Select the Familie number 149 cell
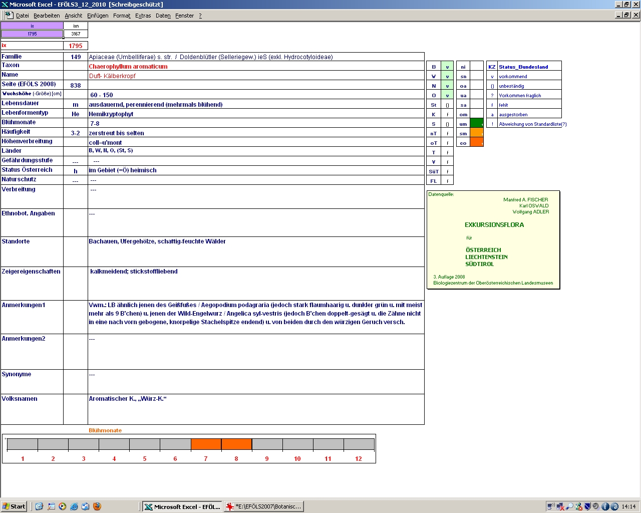The height and width of the screenshot is (513, 641). pyautogui.click(x=76, y=57)
